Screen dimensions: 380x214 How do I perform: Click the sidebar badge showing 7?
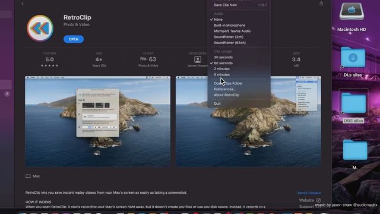coord(7,94)
